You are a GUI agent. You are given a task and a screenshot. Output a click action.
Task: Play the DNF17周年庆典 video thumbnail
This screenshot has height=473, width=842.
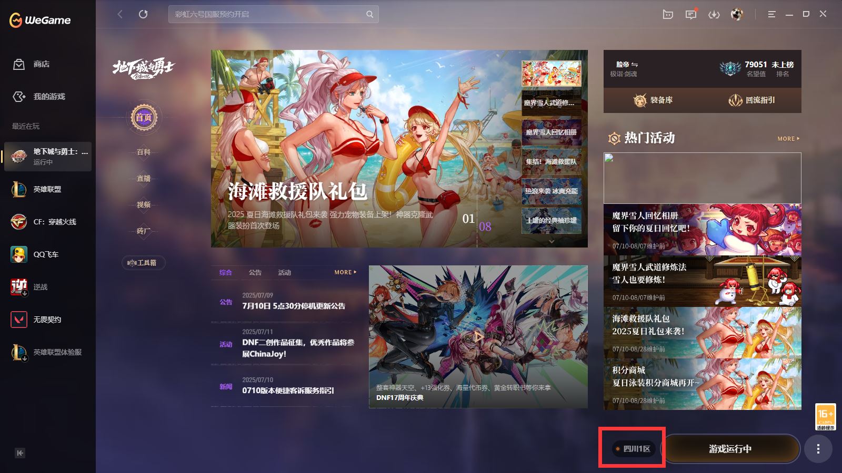(478, 336)
